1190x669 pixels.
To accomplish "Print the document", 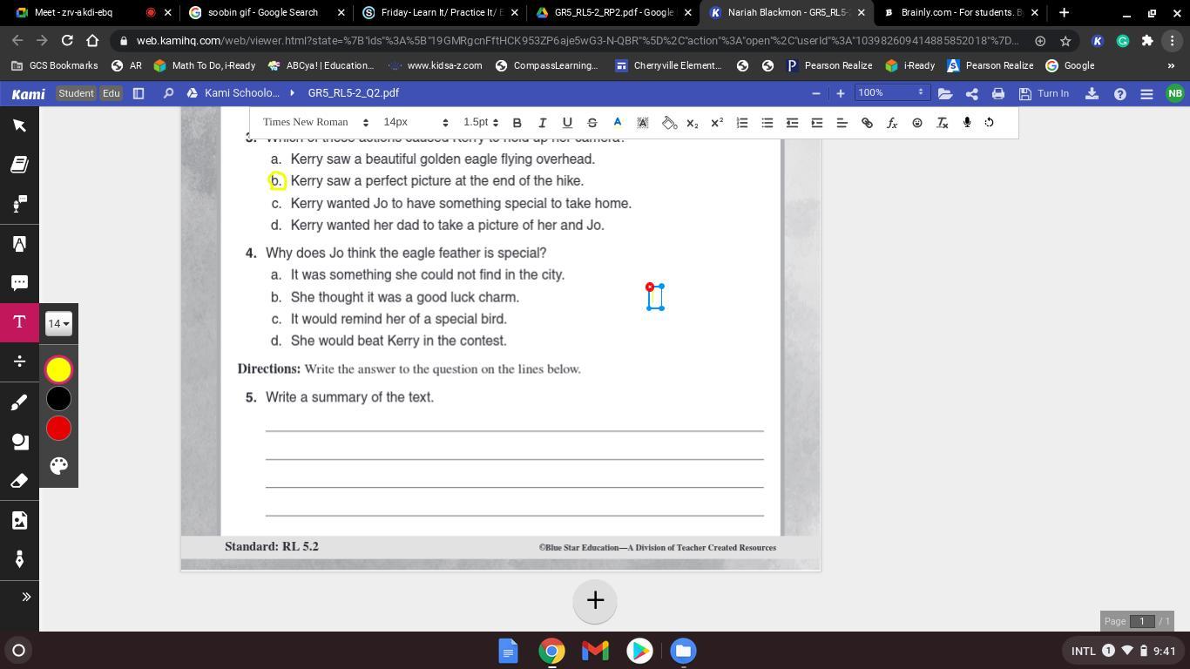I will 998,93.
